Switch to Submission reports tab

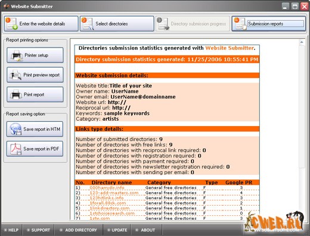coord(269,24)
